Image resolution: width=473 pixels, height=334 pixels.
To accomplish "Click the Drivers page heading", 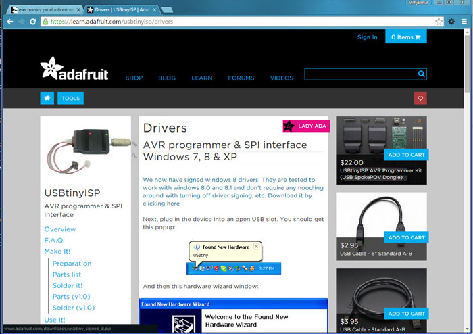I will tap(165, 128).
